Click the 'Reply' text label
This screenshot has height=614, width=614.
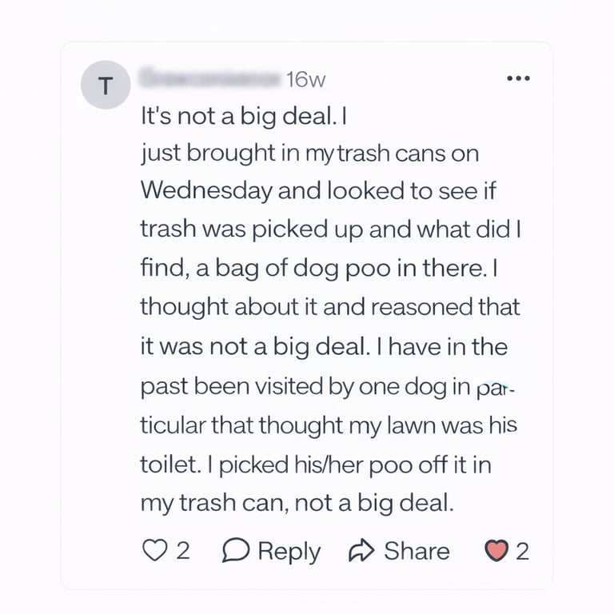[x=289, y=551]
